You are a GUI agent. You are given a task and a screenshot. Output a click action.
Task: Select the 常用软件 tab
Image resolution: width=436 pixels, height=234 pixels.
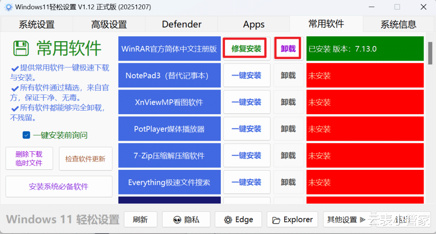(x=326, y=24)
